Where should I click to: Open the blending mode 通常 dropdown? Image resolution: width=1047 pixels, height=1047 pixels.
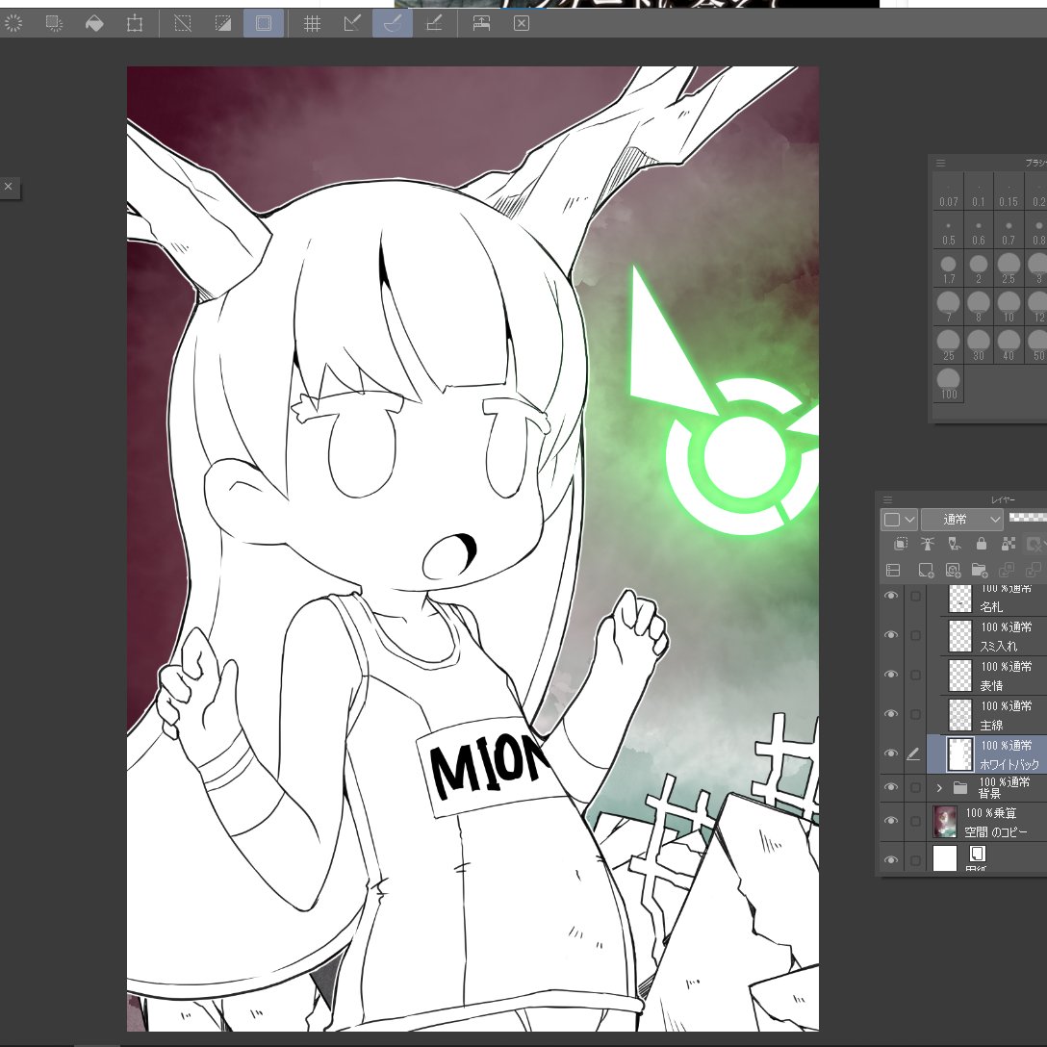pos(962,520)
